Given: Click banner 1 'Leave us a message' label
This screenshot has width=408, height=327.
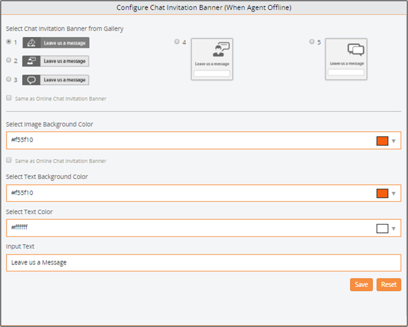Looking at the screenshot, I should (65, 43).
